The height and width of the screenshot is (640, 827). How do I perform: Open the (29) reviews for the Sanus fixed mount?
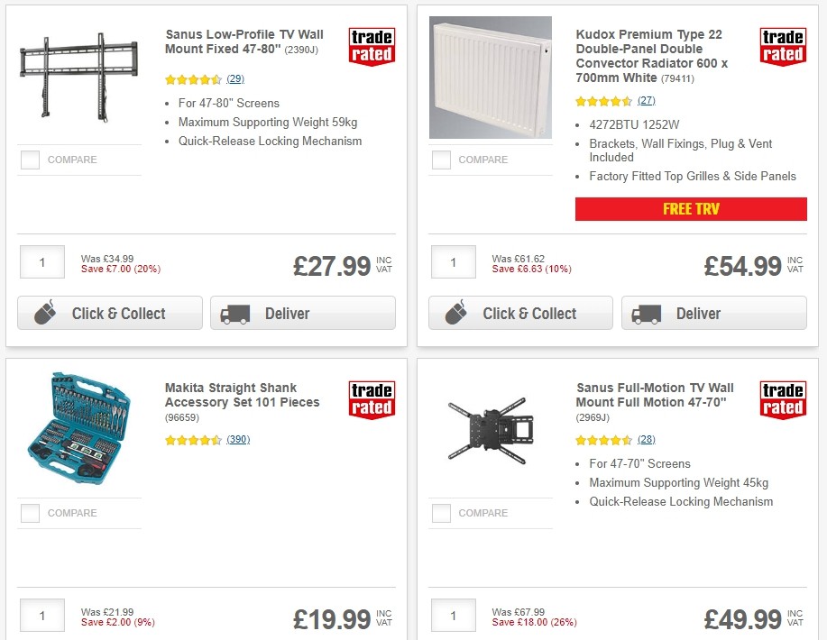[x=234, y=79]
